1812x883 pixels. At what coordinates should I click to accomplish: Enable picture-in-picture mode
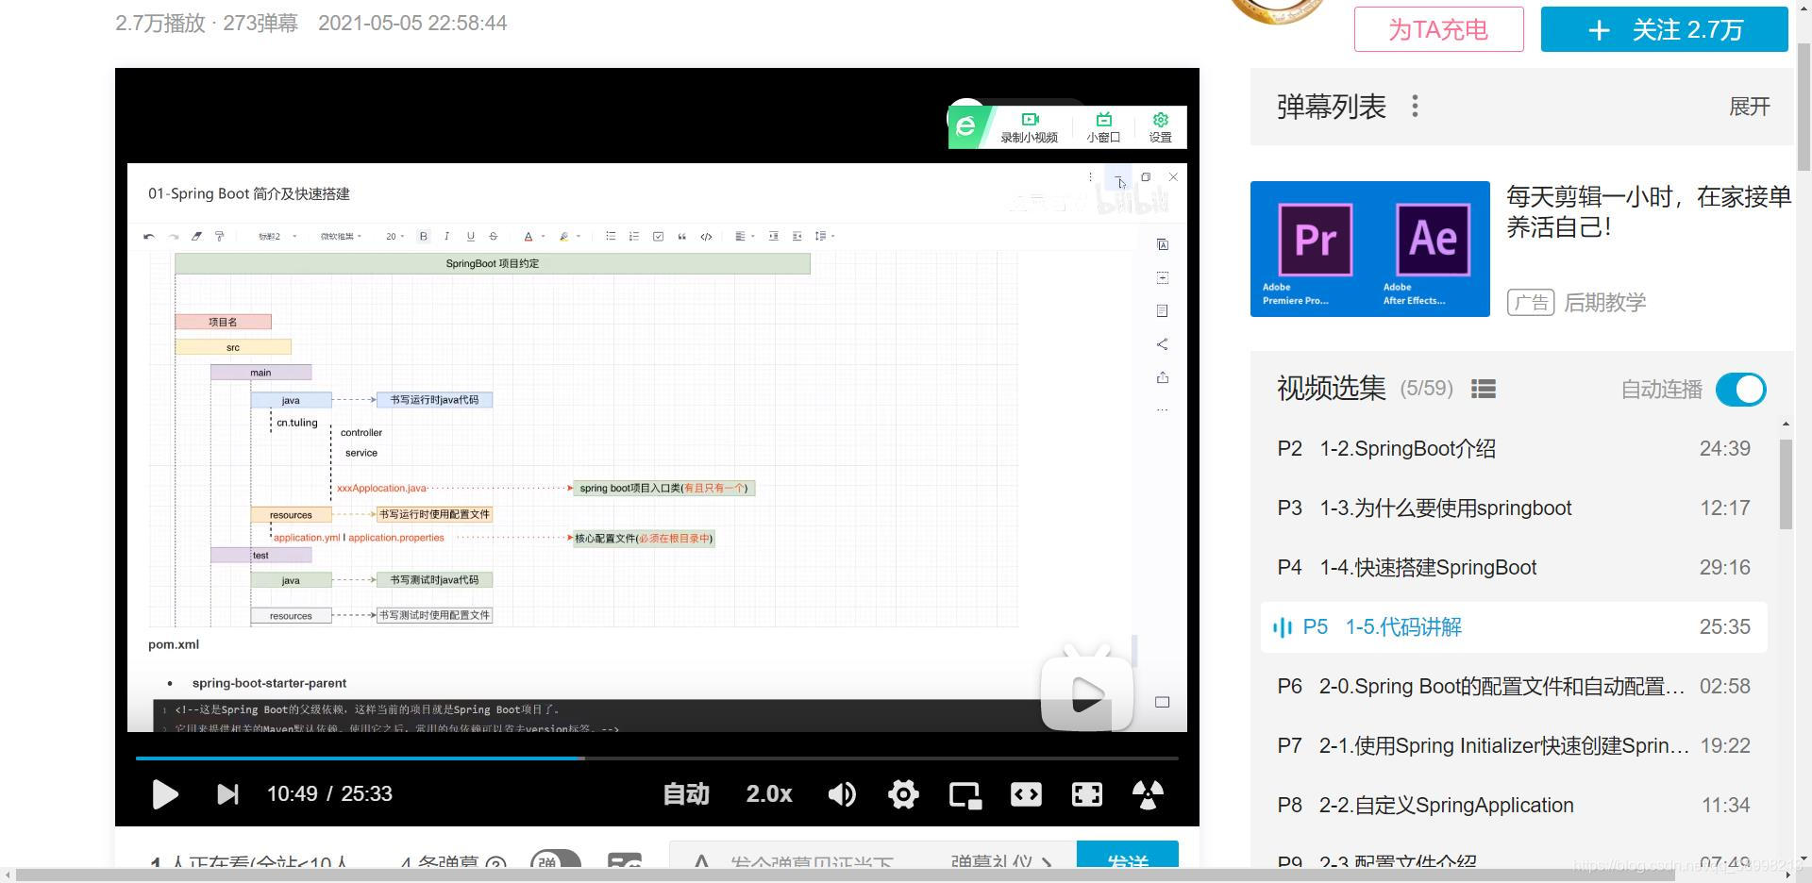pos(965,795)
